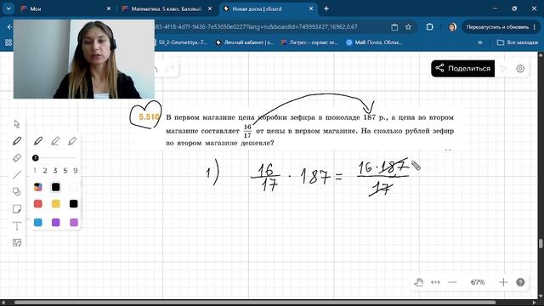Image resolution: width=544 pixels, height=306 pixels.
Task: Set pen thickness to 1
Action: pyautogui.click(x=35, y=170)
